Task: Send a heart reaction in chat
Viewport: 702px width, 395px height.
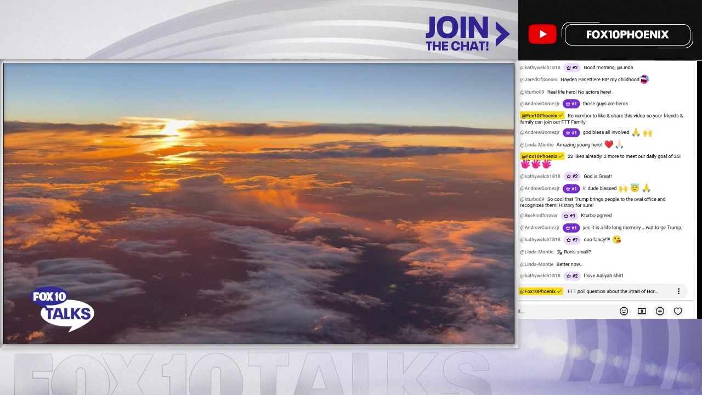Action: pos(678,311)
